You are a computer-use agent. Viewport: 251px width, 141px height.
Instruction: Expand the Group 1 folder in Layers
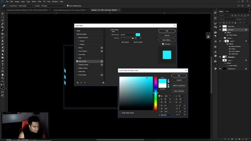pyautogui.click(x=223, y=38)
